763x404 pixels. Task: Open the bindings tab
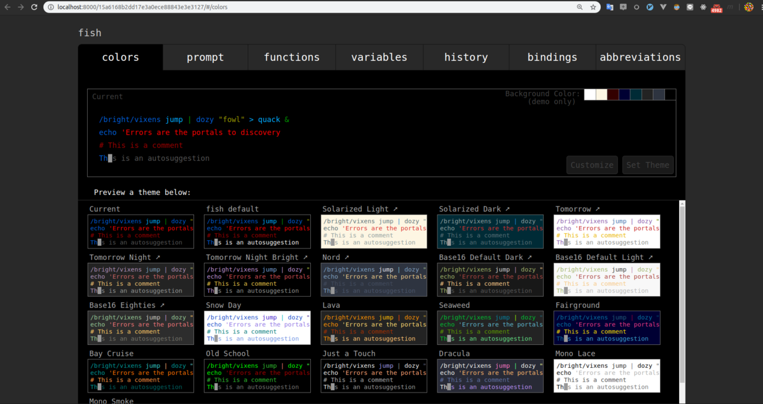553,57
